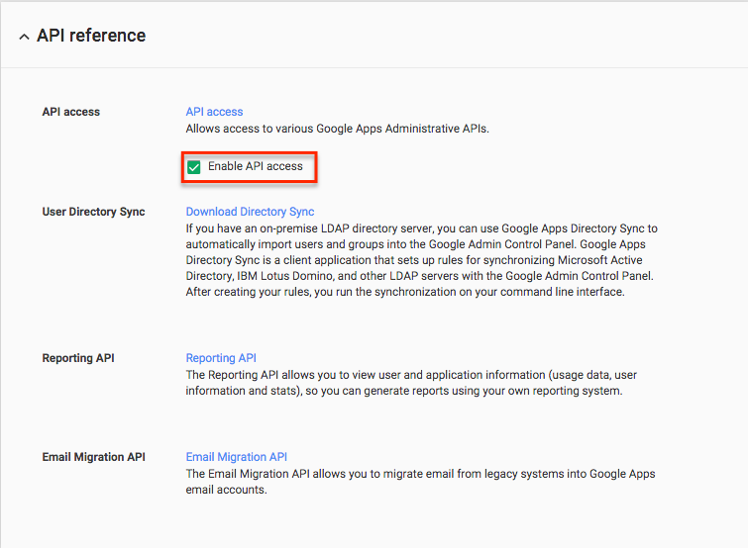Uncheck the green Enable API access checkbox

tap(193, 167)
